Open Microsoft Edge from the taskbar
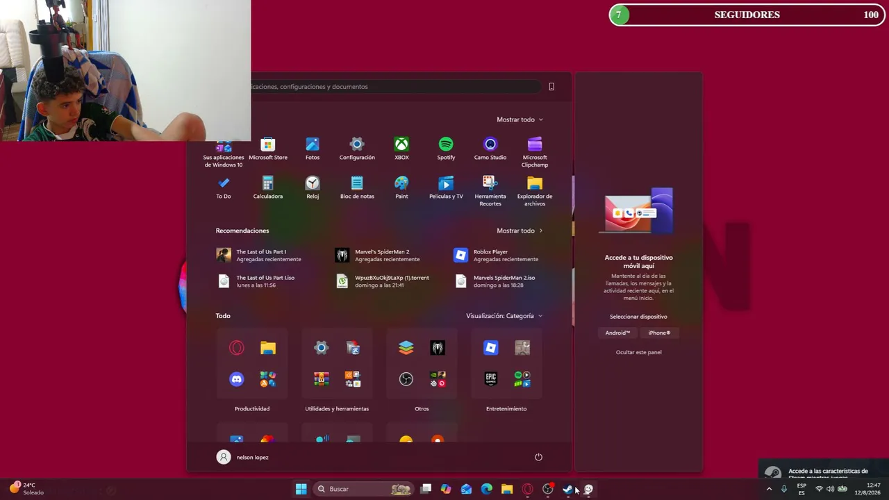 (487, 489)
